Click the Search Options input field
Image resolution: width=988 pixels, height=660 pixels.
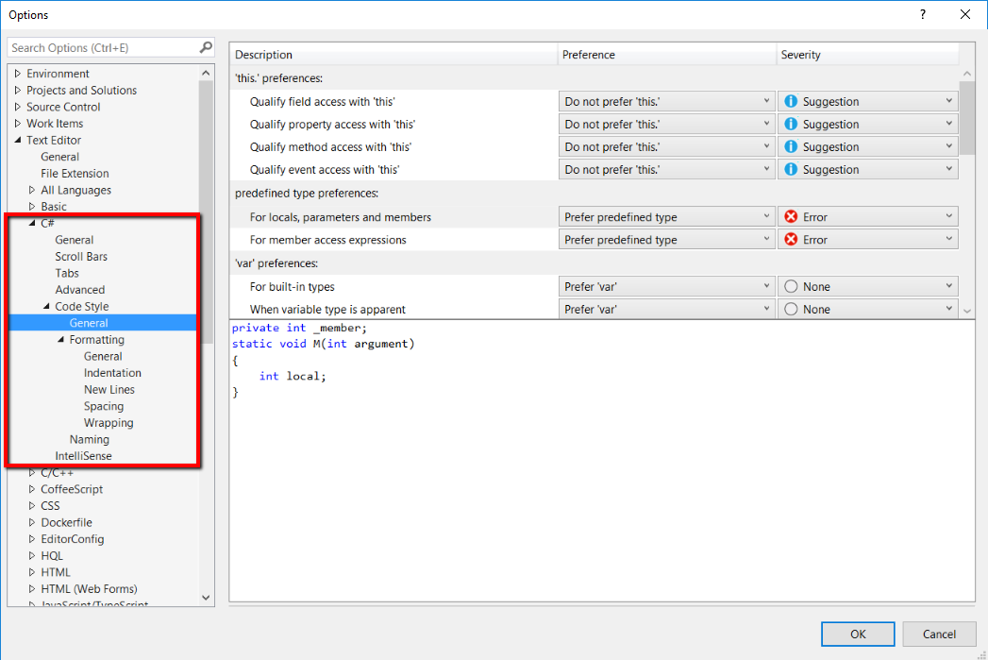[99, 47]
